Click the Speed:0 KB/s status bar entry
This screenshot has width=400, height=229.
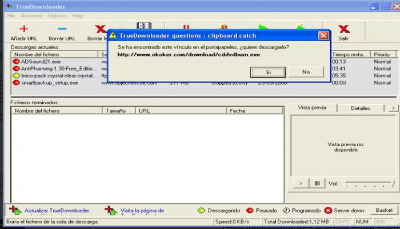[232, 222]
